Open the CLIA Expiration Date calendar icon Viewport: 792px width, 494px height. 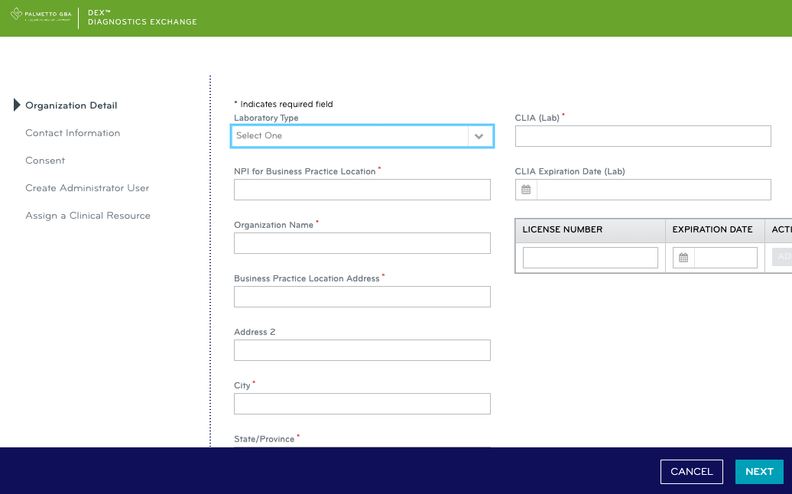[x=526, y=190]
